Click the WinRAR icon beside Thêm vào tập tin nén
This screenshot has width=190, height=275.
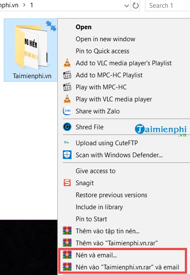[67, 231]
